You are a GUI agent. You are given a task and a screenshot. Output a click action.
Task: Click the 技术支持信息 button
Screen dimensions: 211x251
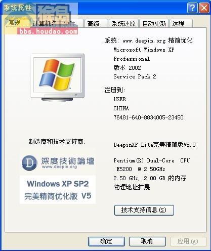(x=144, y=210)
